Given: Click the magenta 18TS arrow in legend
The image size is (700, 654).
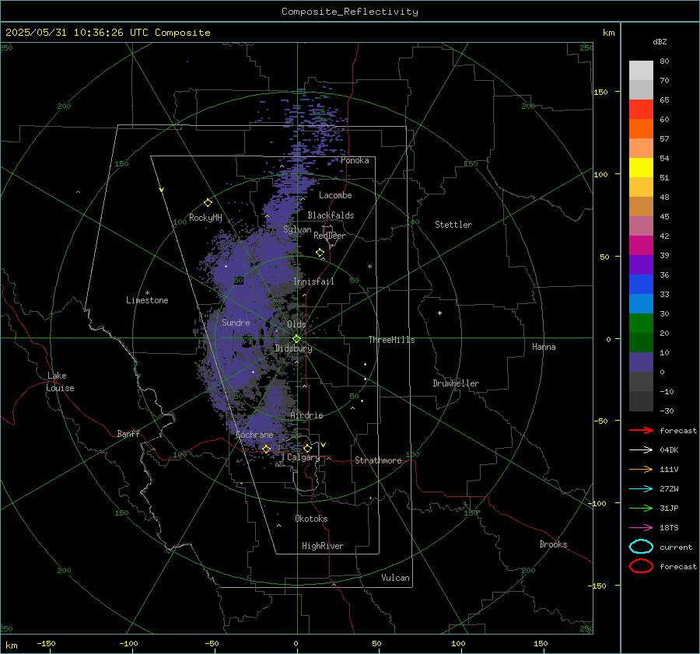Looking at the screenshot, I should pyautogui.click(x=641, y=528).
